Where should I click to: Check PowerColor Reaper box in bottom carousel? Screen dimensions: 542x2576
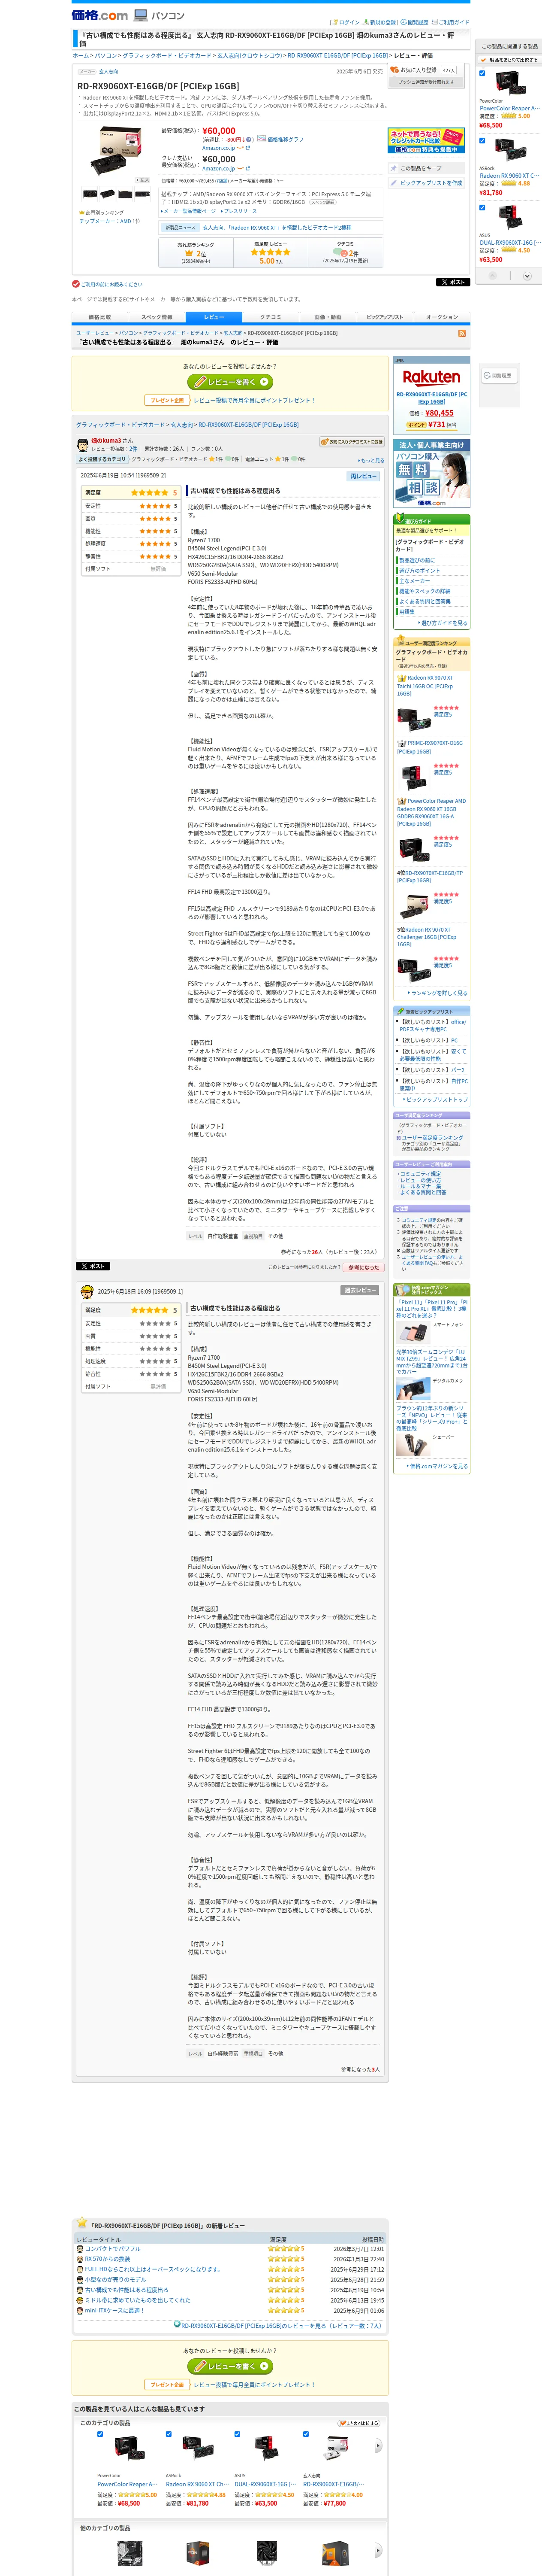click(100, 2434)
